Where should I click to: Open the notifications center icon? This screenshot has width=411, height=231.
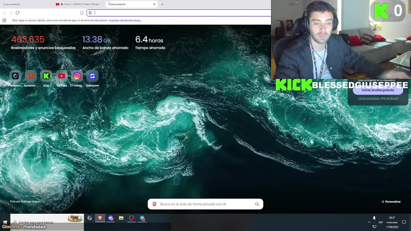(404, 222)
